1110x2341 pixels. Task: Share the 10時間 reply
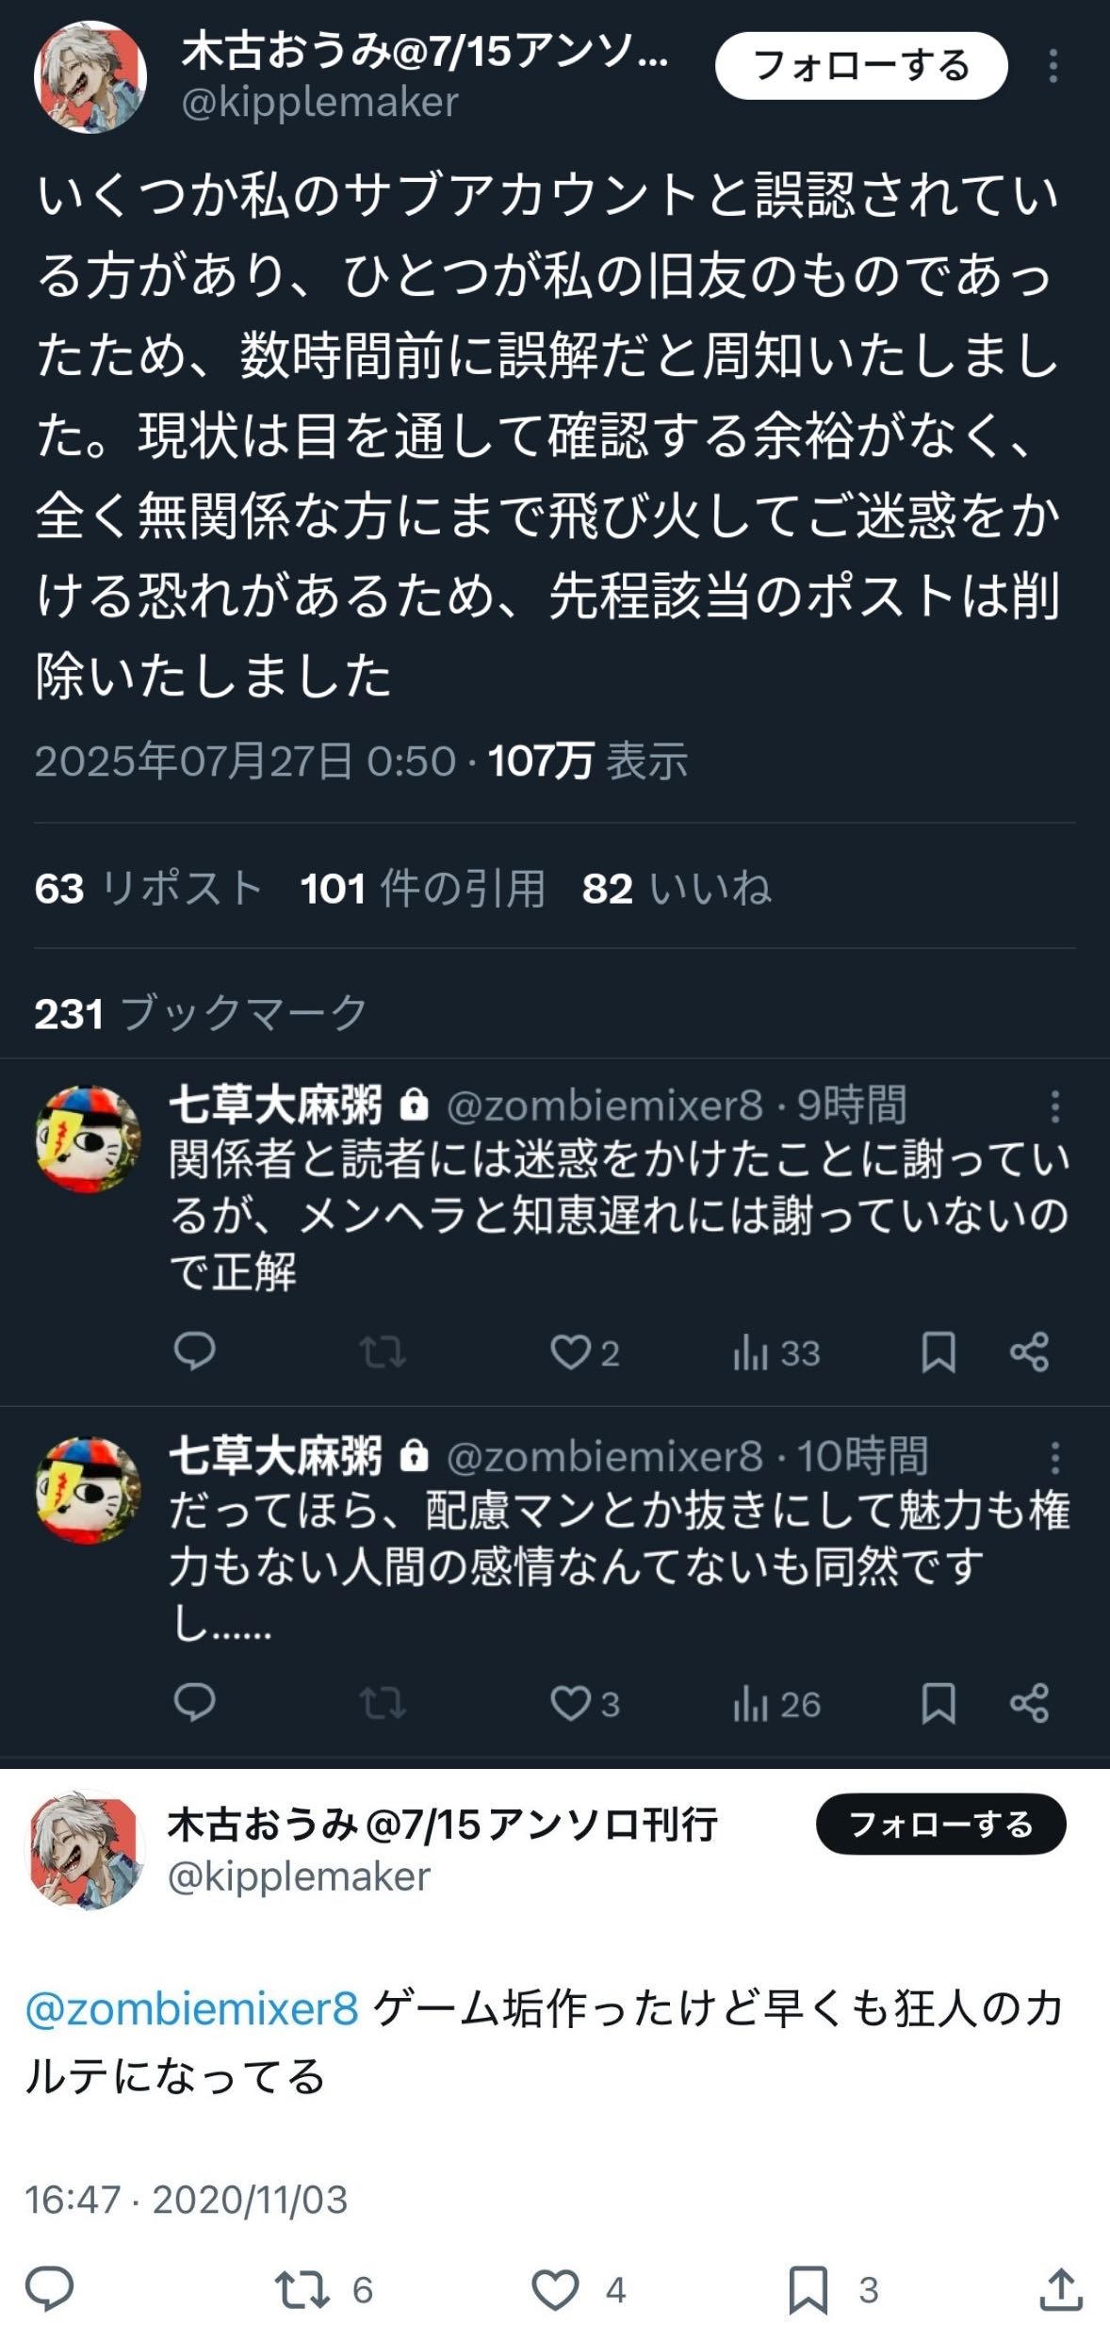(x=1029, y=1704)
